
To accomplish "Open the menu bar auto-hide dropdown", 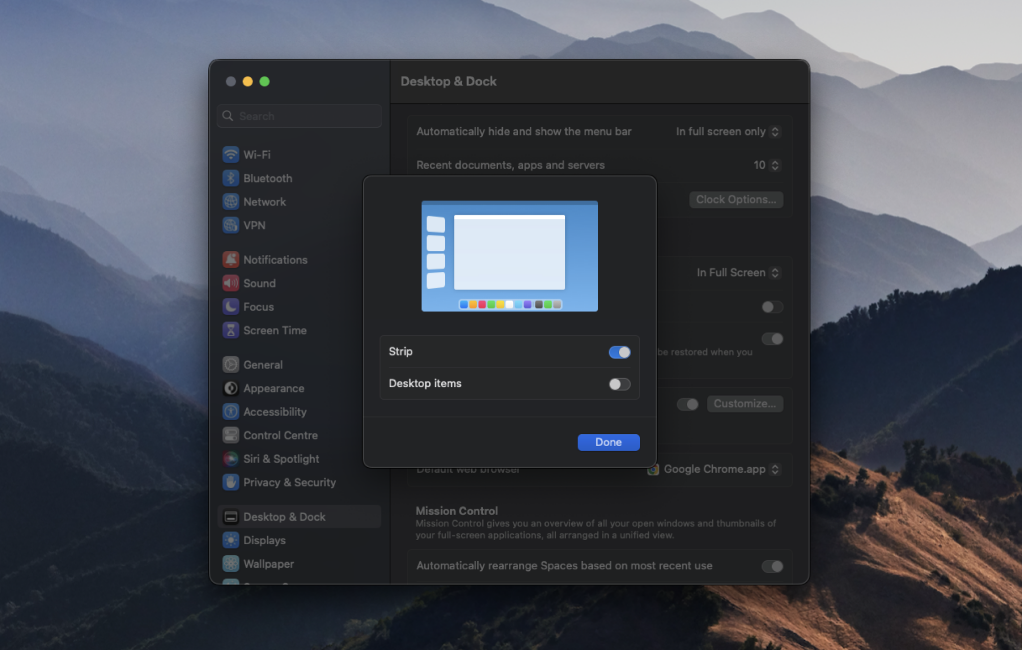I will [728, 131].
